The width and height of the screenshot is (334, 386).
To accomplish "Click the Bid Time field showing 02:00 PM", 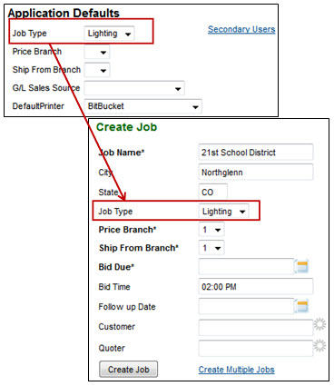I will pyautogui.click(x=256, y=286).
